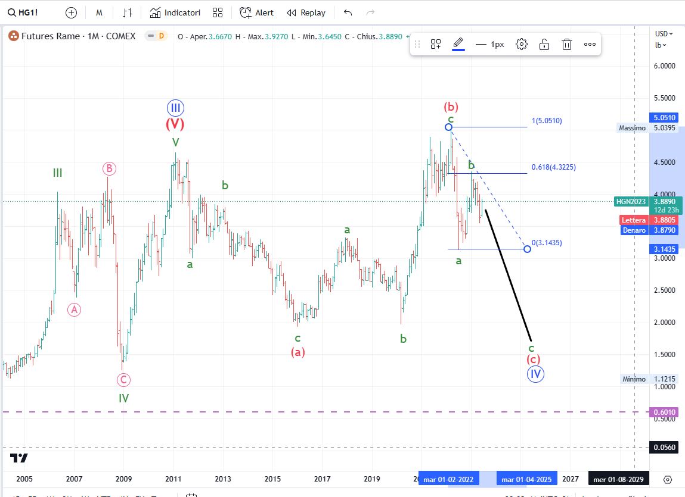The height and width of the screenshot is (497, 685).
Task: Select the blue circled III wave label
Action: click(175, 108)
